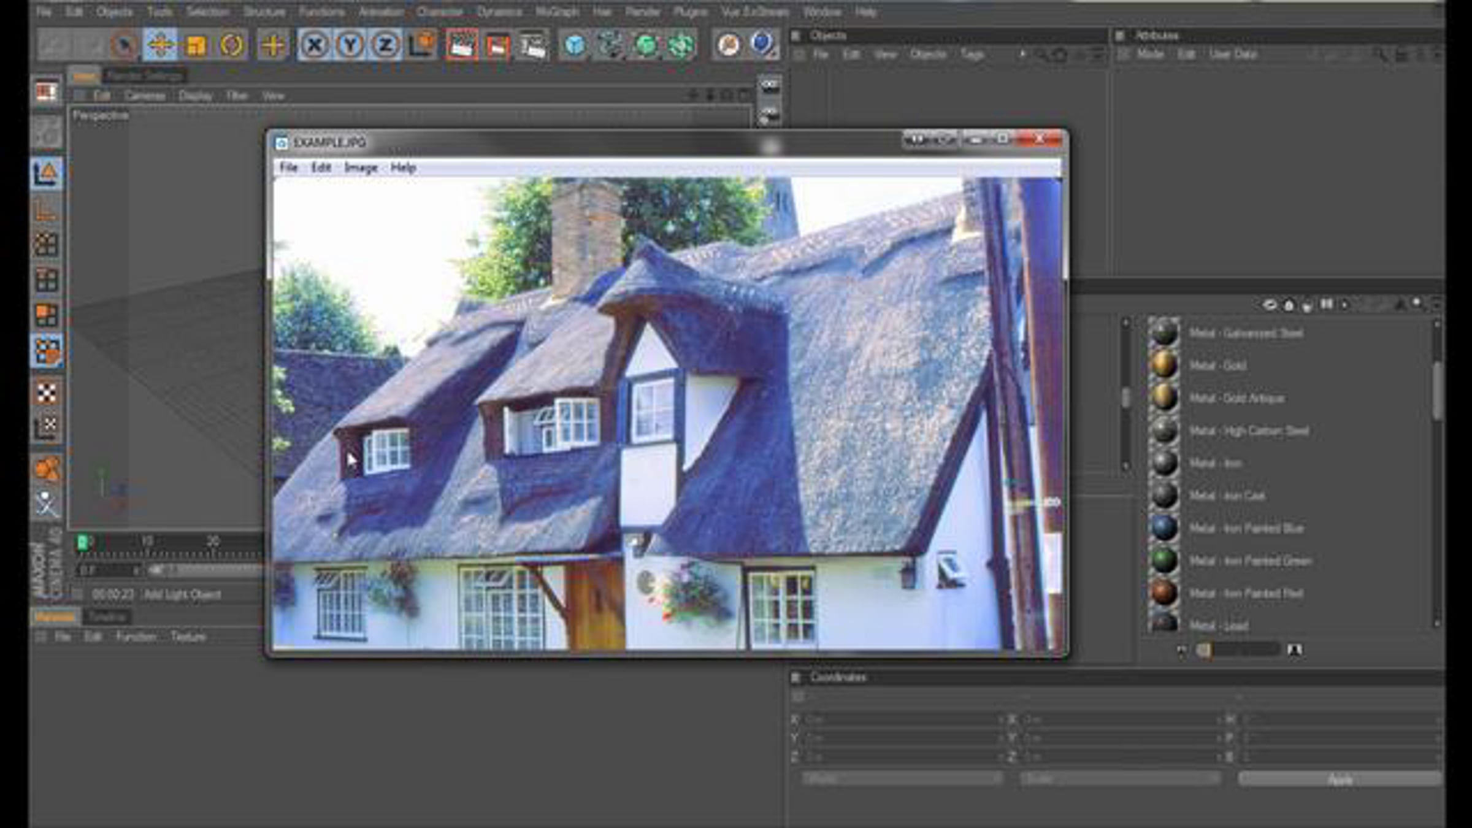Open the Spline objects icon
Viewport: 1472px width, 828px height.
[x=610, y=45]
